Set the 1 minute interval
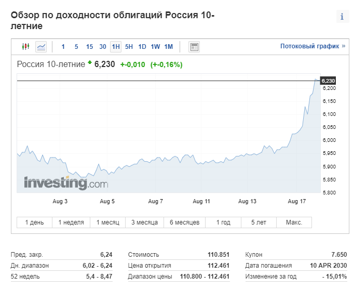 pyautogui.click(x=63, y=47)
